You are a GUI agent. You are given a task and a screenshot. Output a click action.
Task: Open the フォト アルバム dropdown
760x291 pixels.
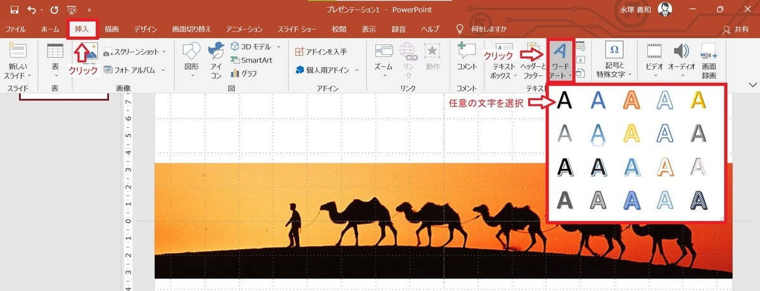[x=134, y=70]
